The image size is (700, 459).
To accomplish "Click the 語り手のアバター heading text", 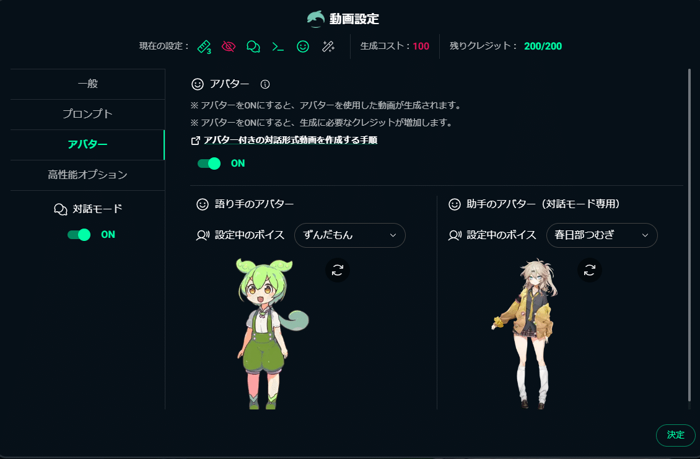I will 254,204.
